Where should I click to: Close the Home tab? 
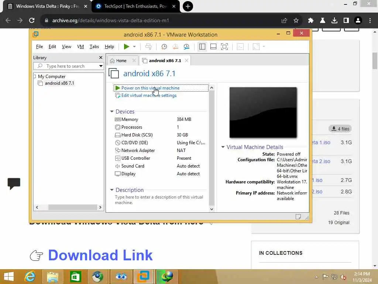(x=134, y=61)
